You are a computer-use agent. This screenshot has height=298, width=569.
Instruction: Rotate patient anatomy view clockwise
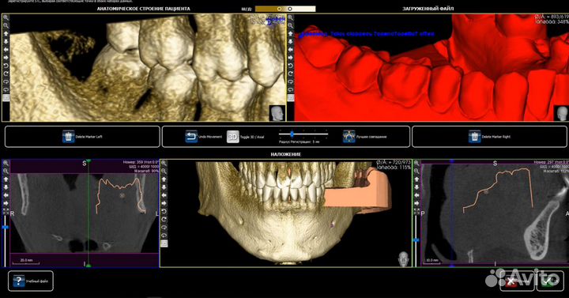click(x=6, y=74)
